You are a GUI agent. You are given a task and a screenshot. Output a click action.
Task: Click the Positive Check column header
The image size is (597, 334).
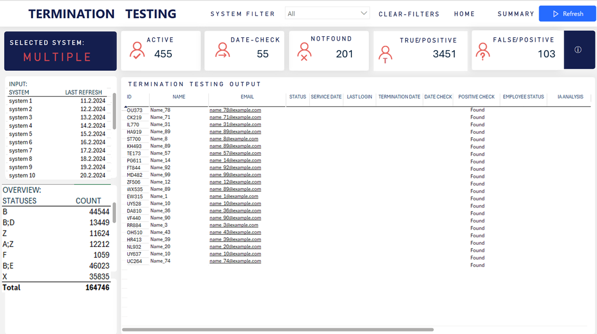pos(476,97)
